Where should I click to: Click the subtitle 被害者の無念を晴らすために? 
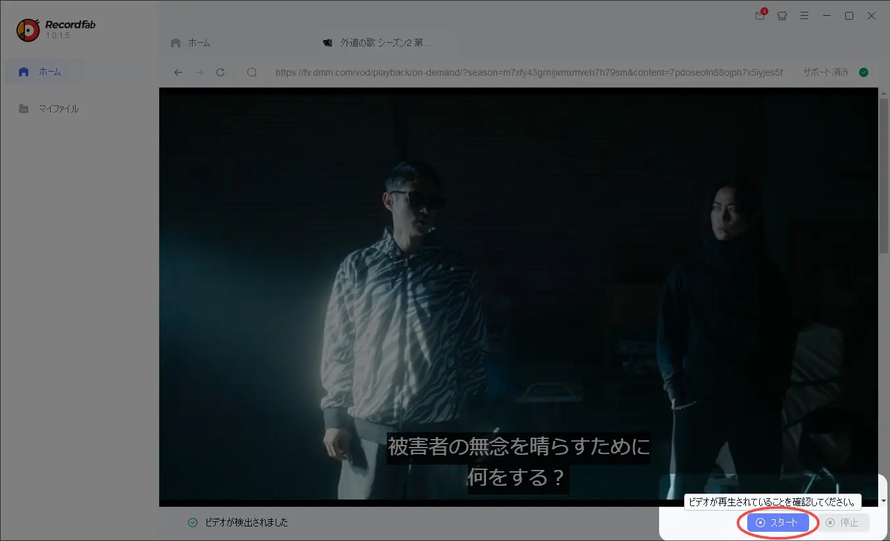[x=518, y=447]
